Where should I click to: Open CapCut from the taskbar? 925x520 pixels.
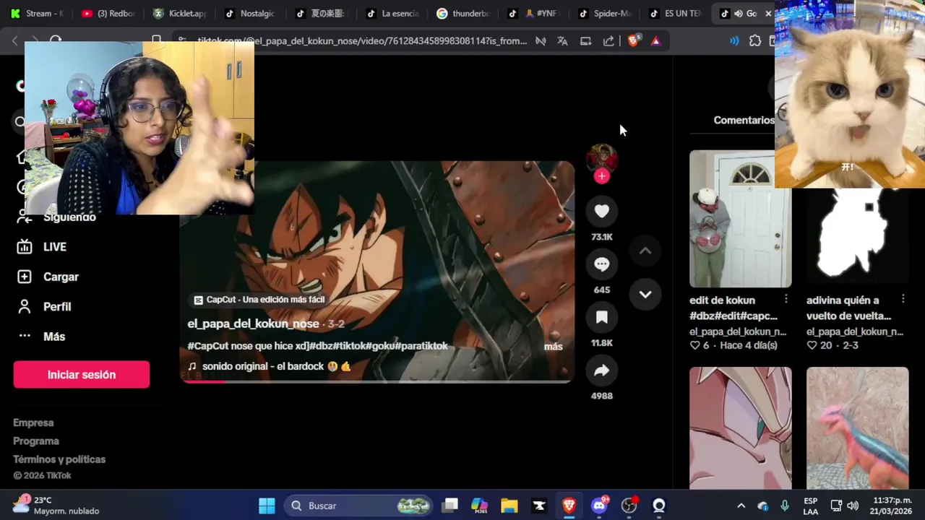pyautogui.click(x=539, y=506)
